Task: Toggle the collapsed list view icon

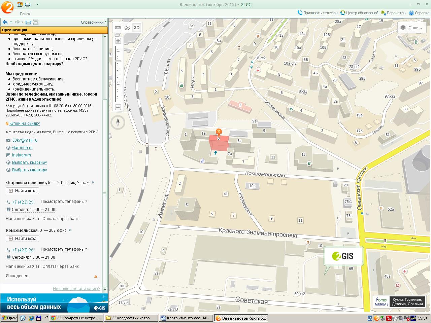Action: [x=28, y=22]
